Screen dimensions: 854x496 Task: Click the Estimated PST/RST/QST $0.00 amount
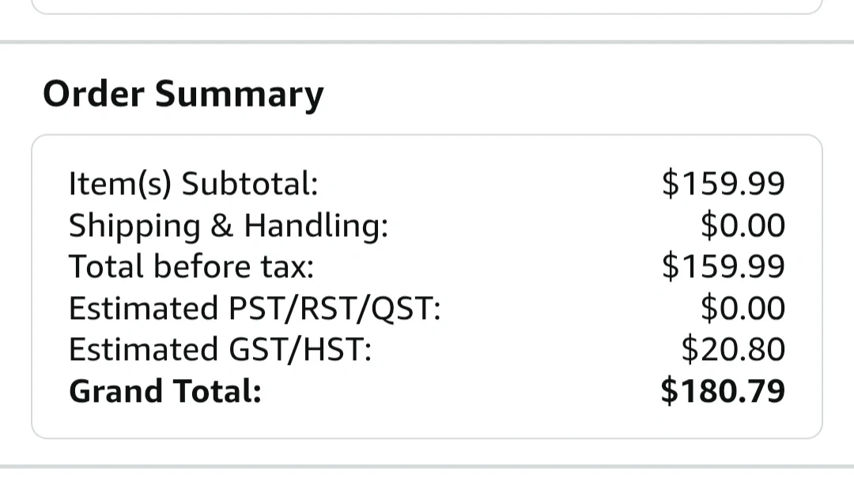click(x=743, y=308)
